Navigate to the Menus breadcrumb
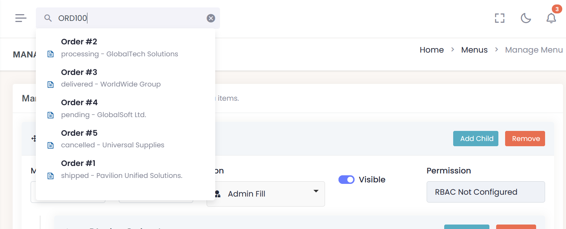This screenshot has width=566, height=229. 474,50
